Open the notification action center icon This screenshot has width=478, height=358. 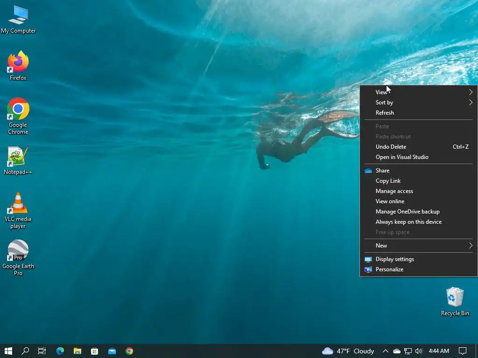pos(463,351)
